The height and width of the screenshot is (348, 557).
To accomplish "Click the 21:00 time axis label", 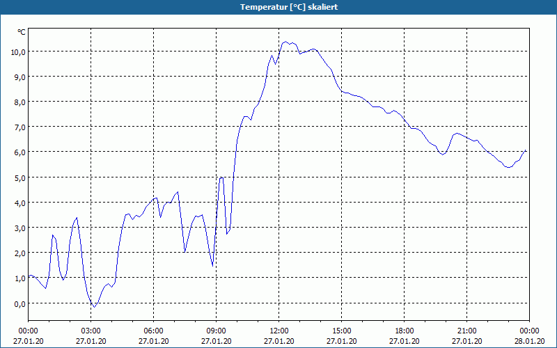I will point(466,331).
